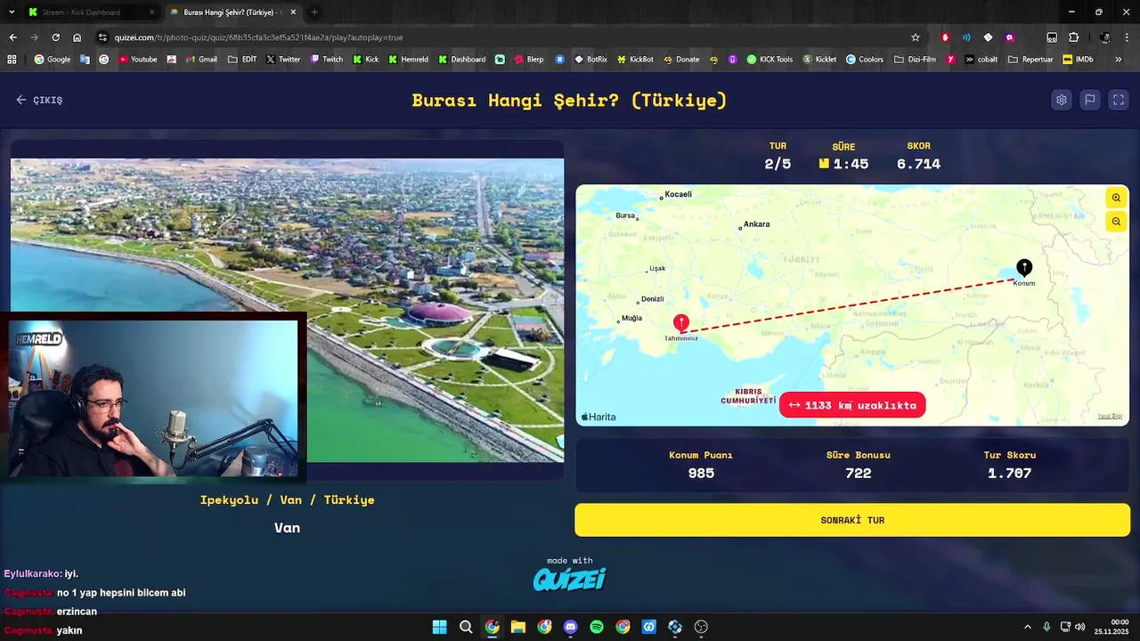Click the Van aerial photo
The height and width of the screenshot is (641, 1140).
287,310
